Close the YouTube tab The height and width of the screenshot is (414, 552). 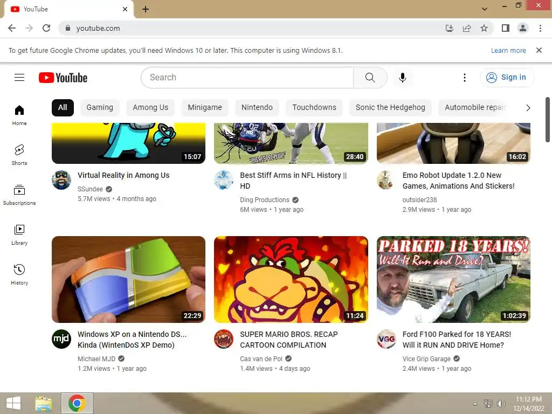(125, 9)
